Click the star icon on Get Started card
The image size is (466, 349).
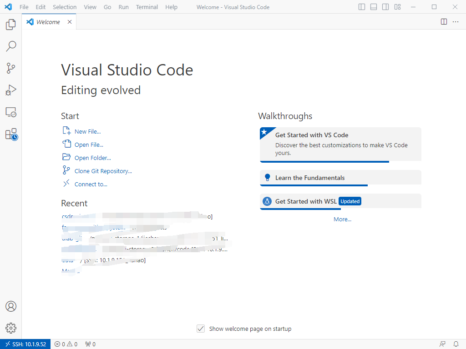(x=264, y=132)
